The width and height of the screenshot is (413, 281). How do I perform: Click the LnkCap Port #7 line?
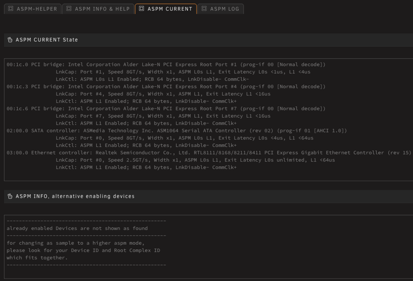tap(163, 116)
